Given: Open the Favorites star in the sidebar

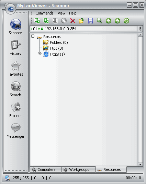Looking at the screenshot, I should [x=15, y=68].
